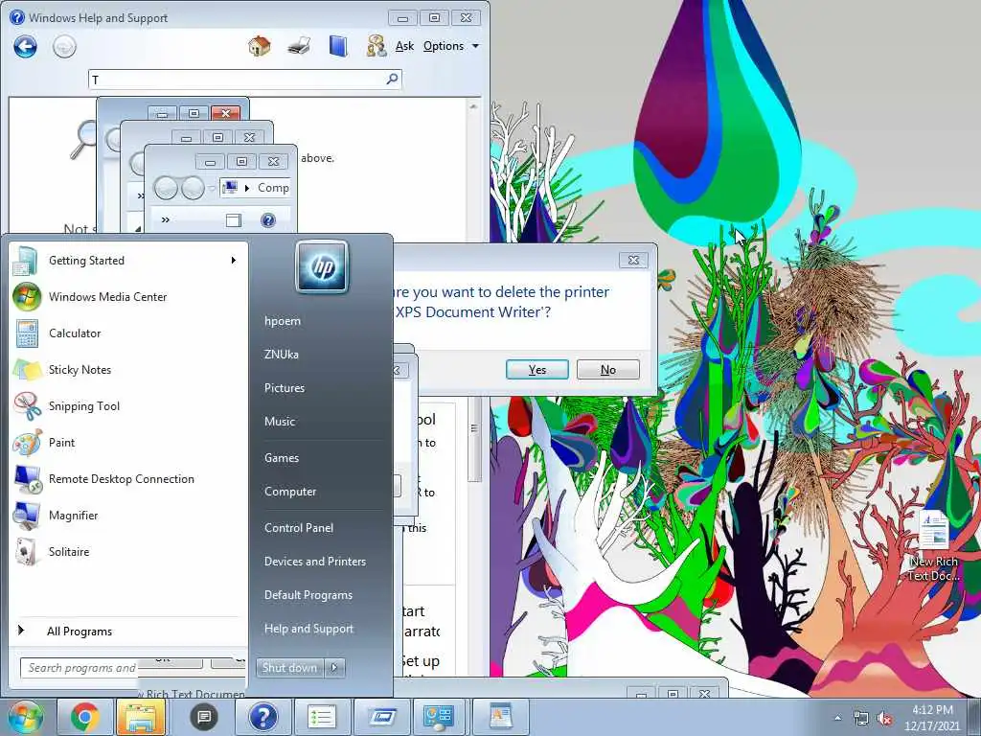The image size is (981, 736).
Task: Switch to WordPad taskbar button
Action: pyautogui.click(x=500, y=717)
